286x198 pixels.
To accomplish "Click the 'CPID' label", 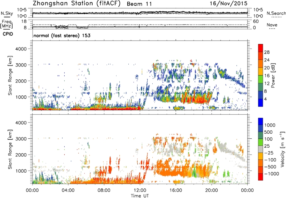I will pos(8,34).
